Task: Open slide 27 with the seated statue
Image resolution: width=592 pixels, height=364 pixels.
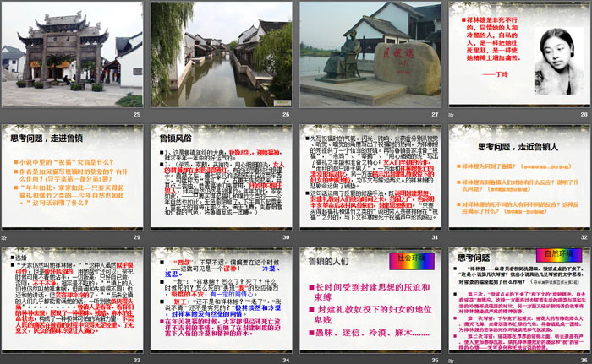Action: click(x=370, y=52)
